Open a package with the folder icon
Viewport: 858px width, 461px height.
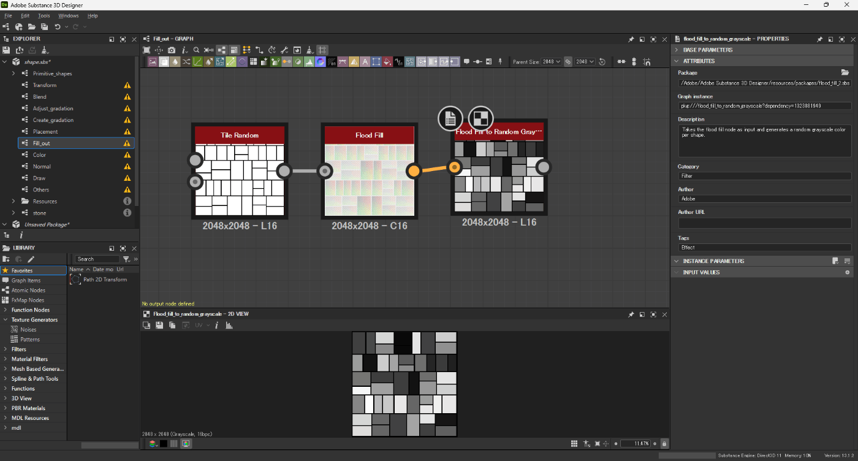coord(32,27)
